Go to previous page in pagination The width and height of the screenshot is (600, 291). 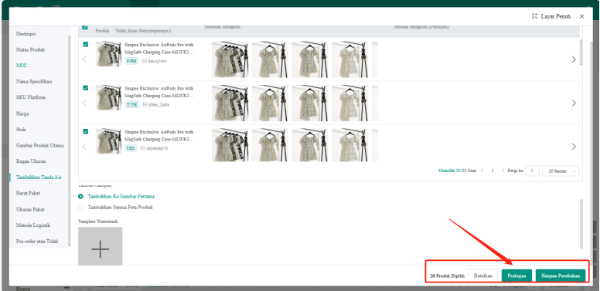pos(482,171)
